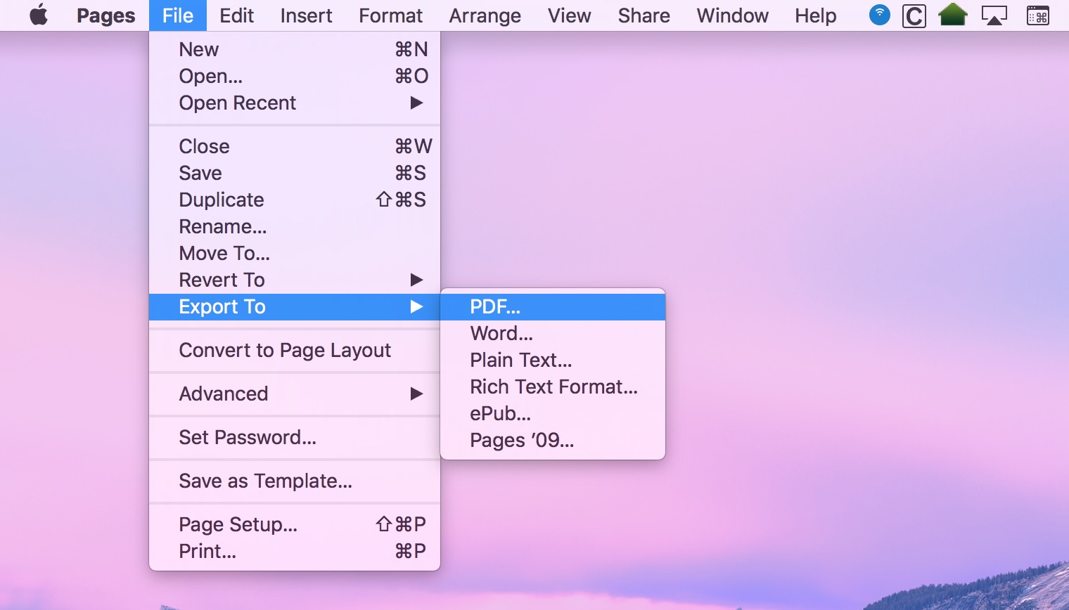The width and height of the screenshot is (1069, 610).
Task: Close the open File menu
Action: point(177,15)
